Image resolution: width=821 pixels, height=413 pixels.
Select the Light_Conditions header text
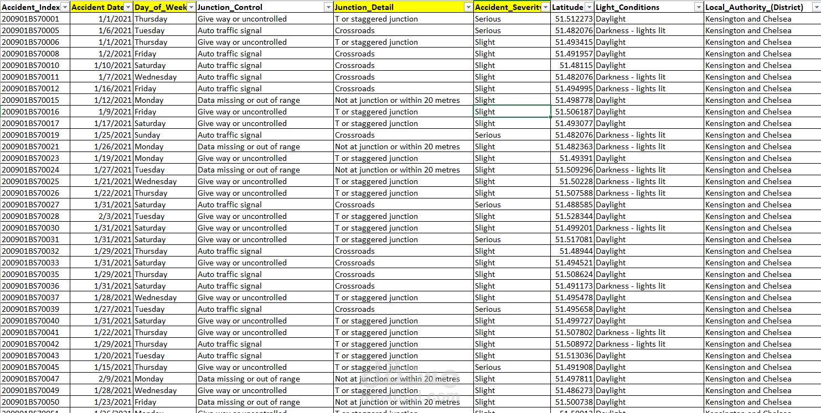[x=627, y=7]
